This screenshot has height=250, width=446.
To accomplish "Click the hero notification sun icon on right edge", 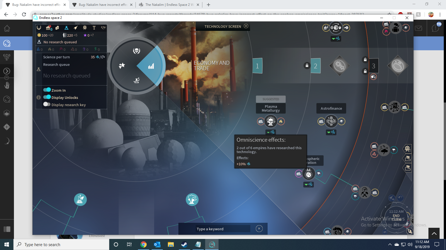I will tap(407, 149).
